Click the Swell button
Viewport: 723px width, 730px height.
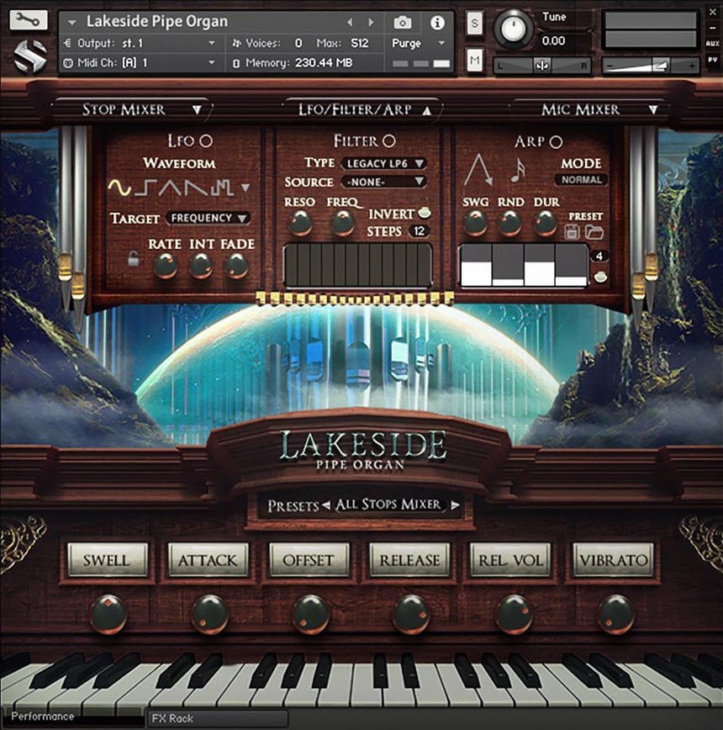coord(107,560)
